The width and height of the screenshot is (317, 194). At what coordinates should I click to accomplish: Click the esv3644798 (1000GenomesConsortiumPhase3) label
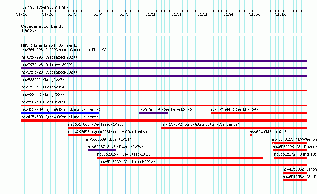[64, 50]
